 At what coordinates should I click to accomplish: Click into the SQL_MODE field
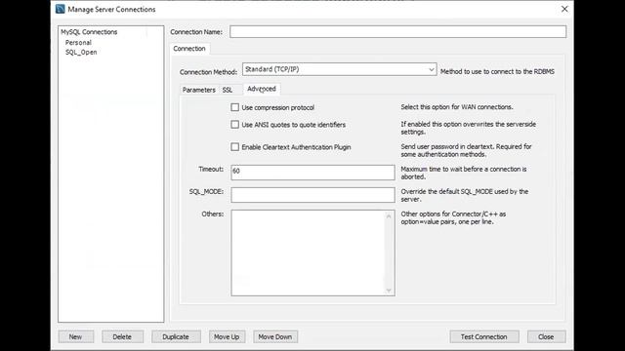pos(312,195)
